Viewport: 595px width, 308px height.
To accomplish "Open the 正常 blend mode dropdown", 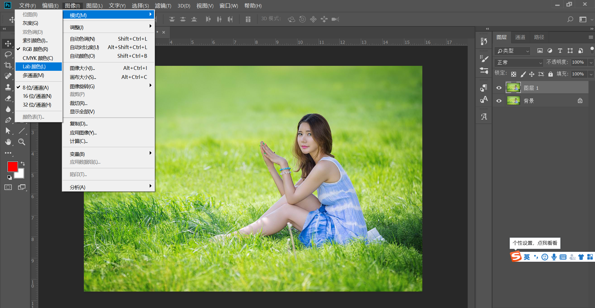I will pyautogui.click(x=519, y=62).
